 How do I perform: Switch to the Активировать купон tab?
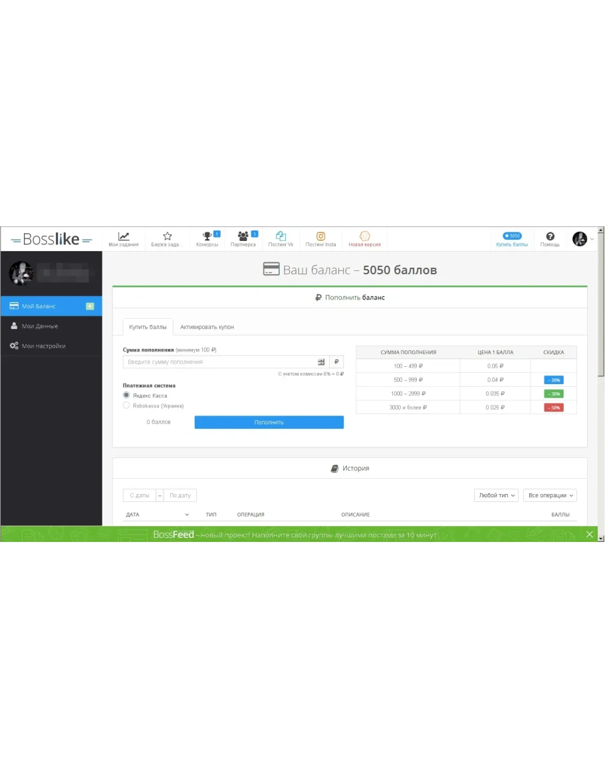(x=207, y=327)
